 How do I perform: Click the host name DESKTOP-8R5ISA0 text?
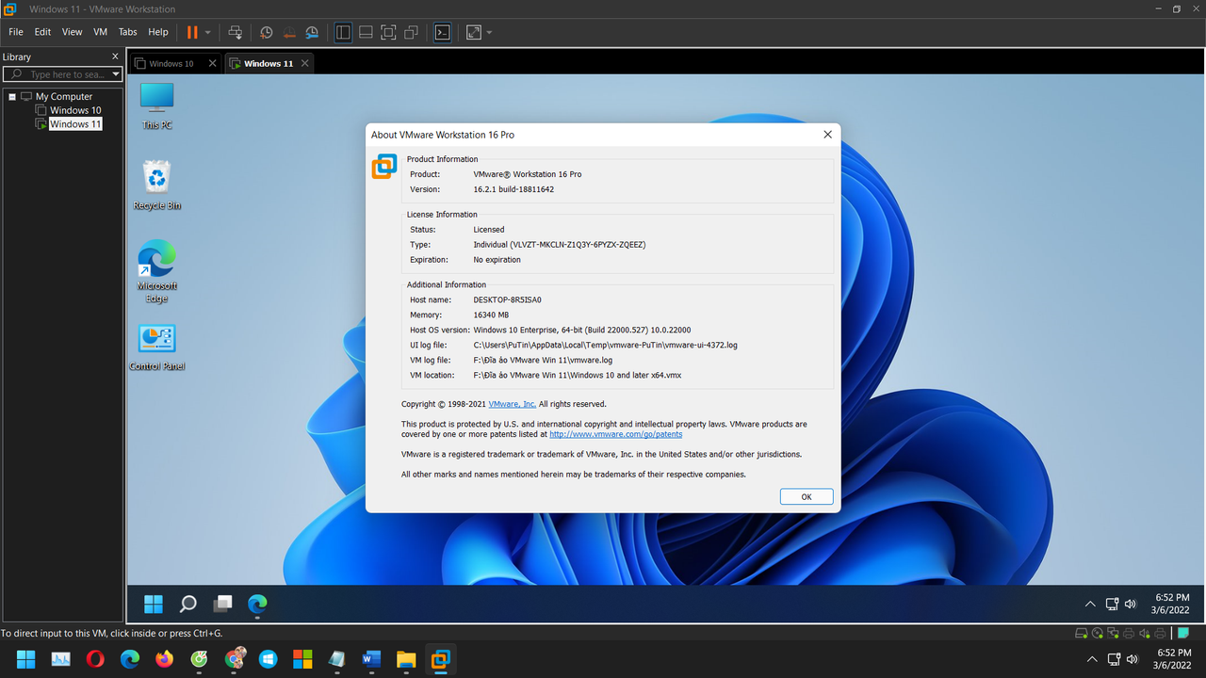pos(508,299)
